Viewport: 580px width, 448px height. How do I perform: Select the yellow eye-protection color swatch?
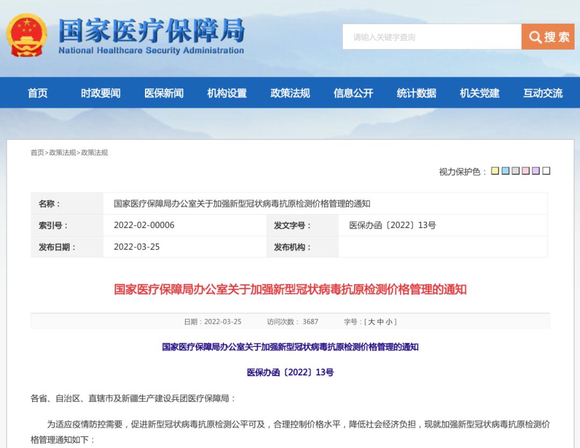pyautogui.click(x=494, y=171)
